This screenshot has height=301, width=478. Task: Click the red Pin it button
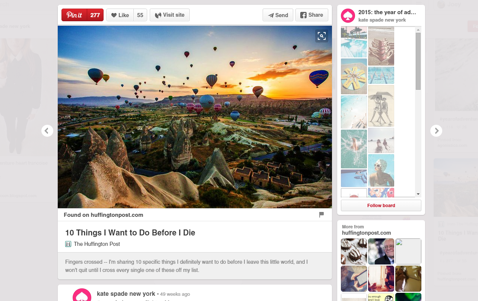(75, 15)
